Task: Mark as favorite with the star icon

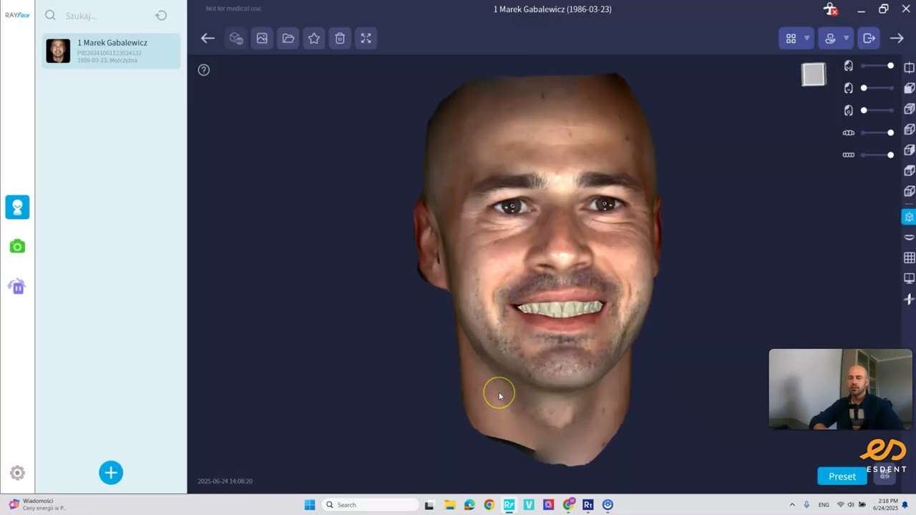Action: 314,39
